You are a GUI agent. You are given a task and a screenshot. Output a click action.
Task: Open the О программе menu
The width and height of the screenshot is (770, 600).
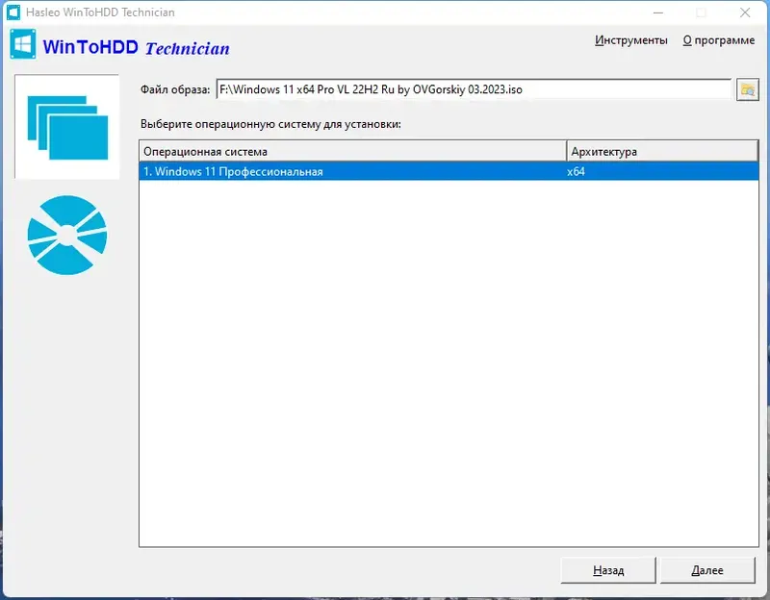tap(718, 40)
